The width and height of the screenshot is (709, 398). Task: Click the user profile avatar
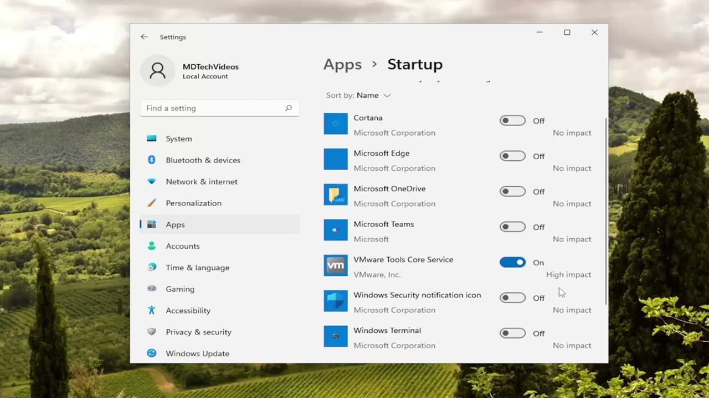[x=157, y=71]
